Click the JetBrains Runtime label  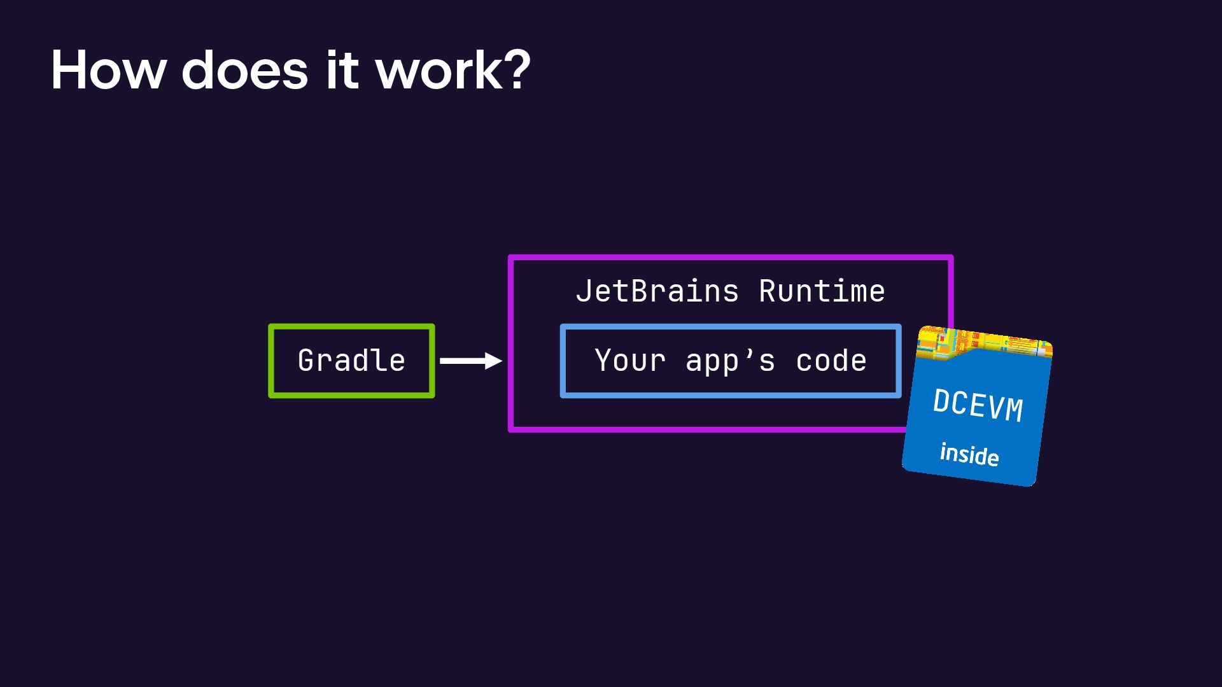(730, 291)
